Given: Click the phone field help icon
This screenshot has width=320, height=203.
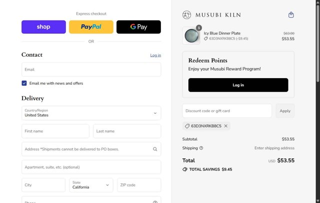Looking at the screenshot, I should point(155,202).
